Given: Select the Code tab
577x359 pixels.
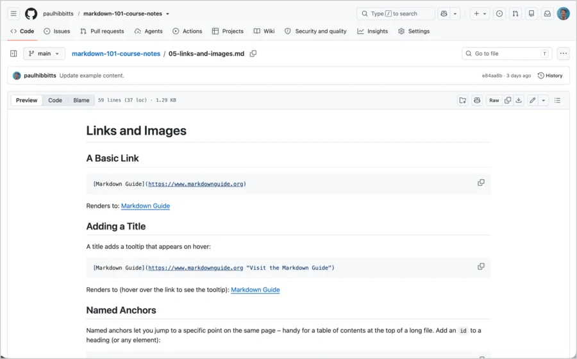Looking at the screenshot, I should [22, 31].
